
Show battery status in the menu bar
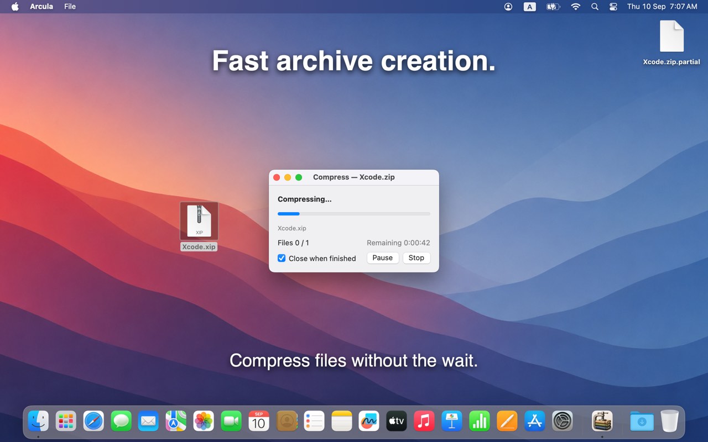click(x=553, y=7)
